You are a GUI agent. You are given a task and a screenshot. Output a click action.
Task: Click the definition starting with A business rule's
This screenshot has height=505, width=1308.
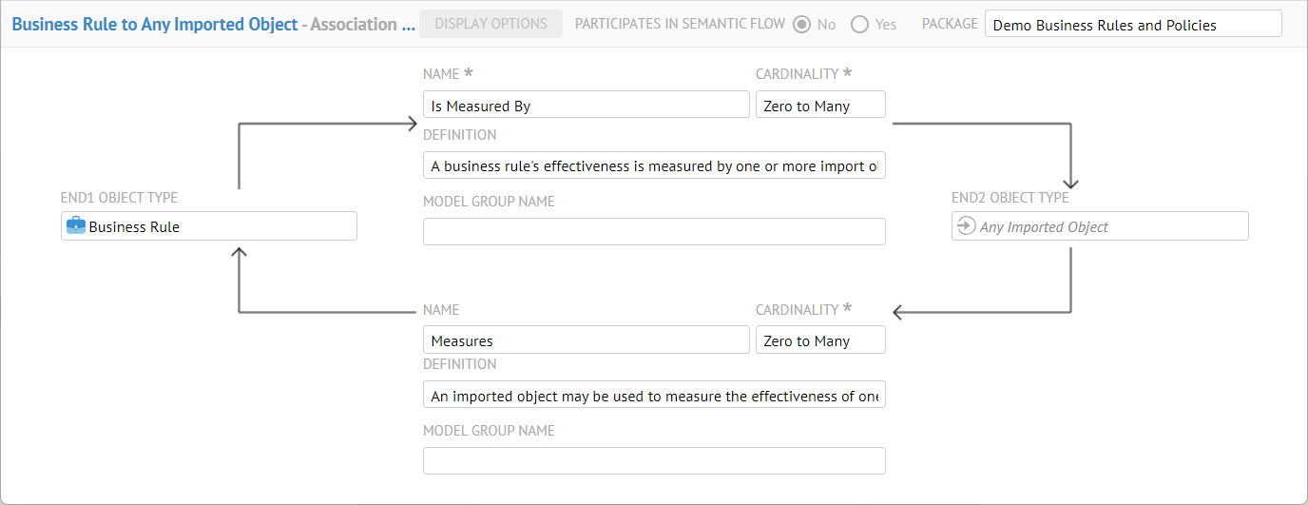653,165
